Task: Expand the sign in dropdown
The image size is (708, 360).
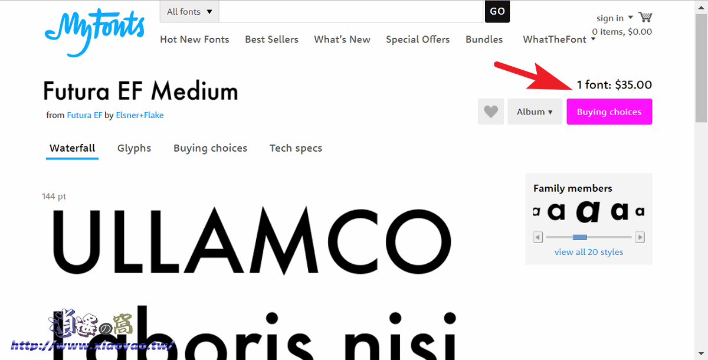Action: 614,18
